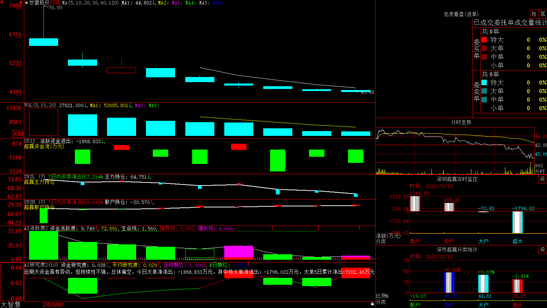This screenshot has width=547, height=308.
Task: Click the hollow candlestick in the K-line chart
Action: pyautogui.click(x=121, y=70)
